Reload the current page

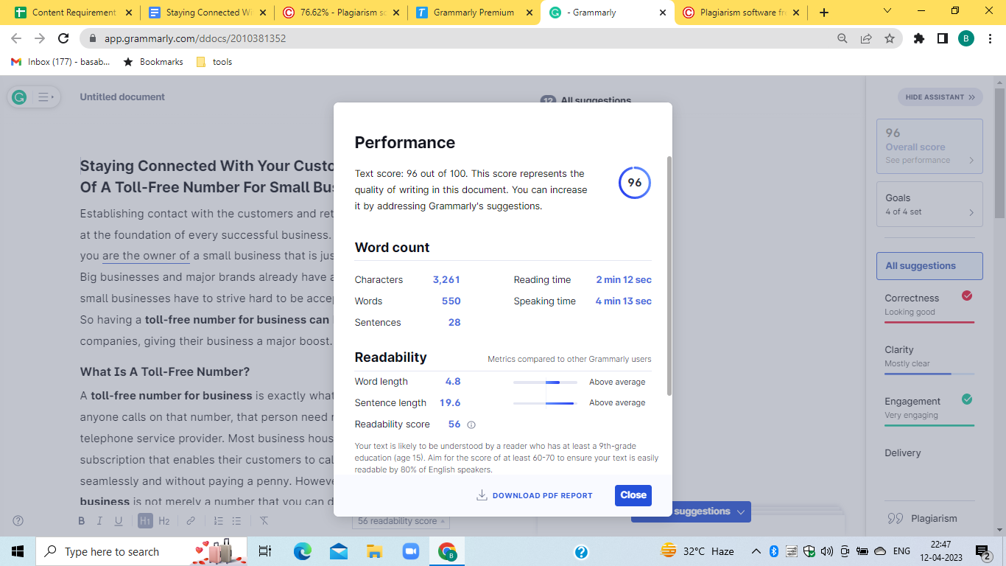click(x=63, y=38)
